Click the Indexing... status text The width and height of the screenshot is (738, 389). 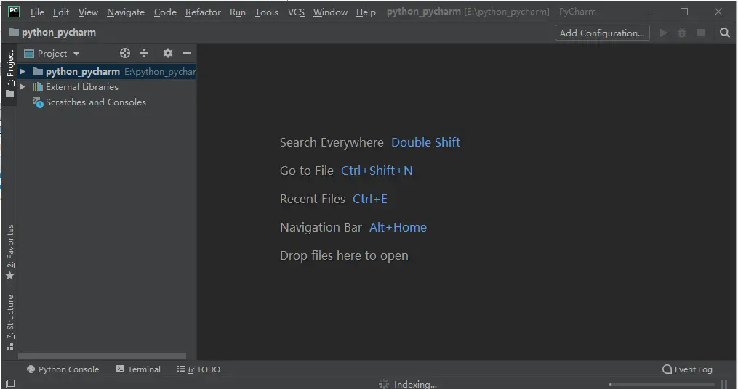pos(415,385)
